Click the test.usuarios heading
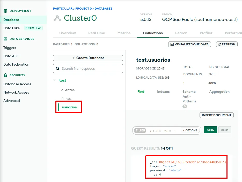The width and height of the screenshot is (242, 182). click(153, 60)
